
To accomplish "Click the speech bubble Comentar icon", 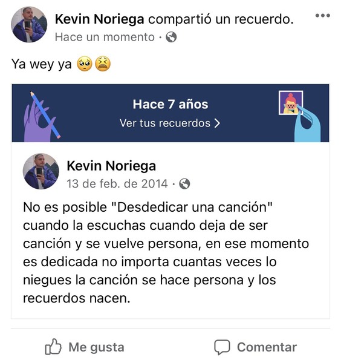I will coord(222,347).
